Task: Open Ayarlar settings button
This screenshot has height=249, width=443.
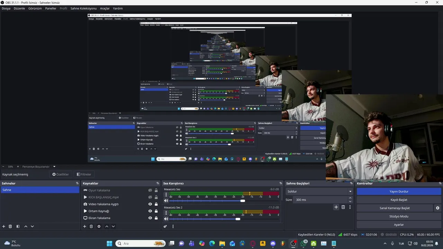Action: click(399, 224)
